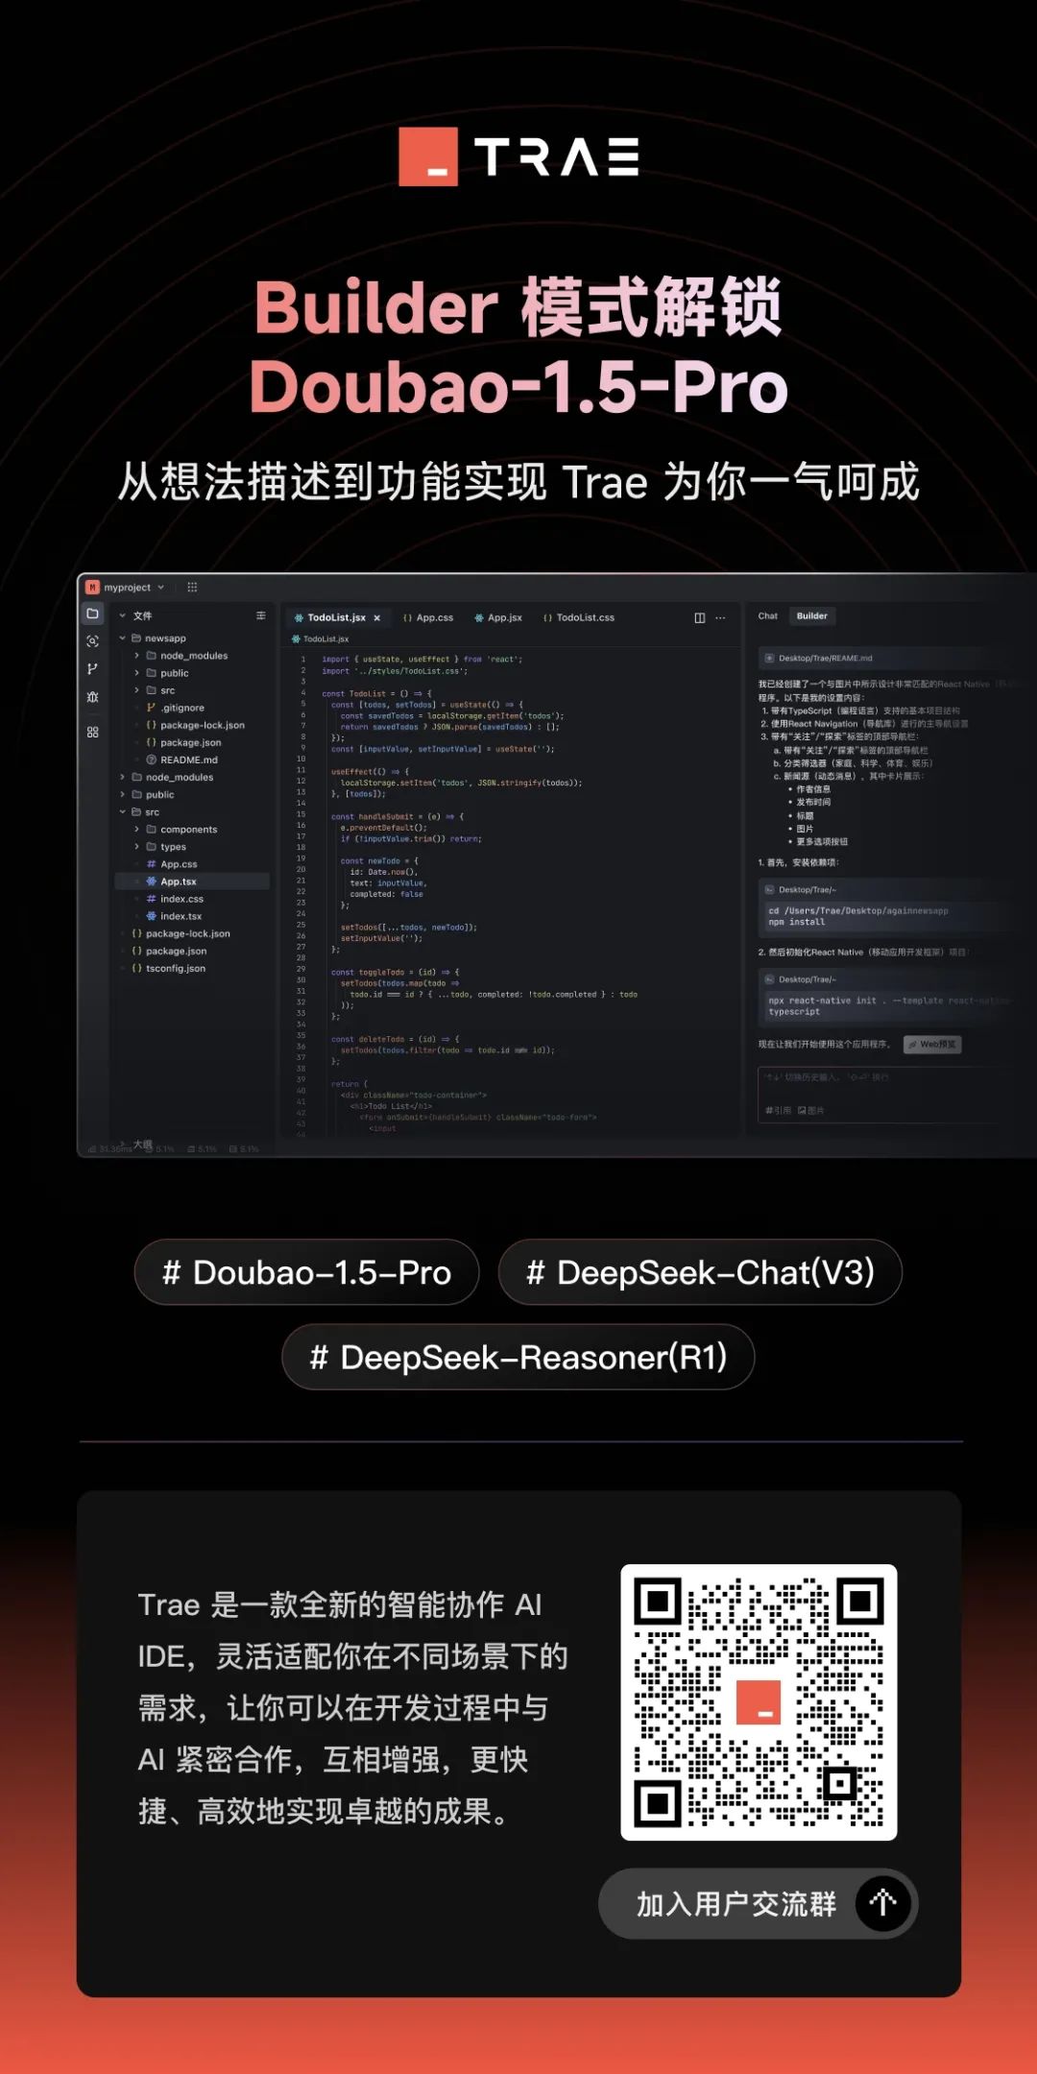Click the TRAE logo at the top
The height and width of the screenshot is (2074, 1037).
[x=518, y=157]
